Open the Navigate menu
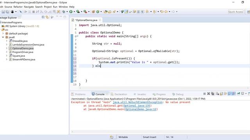 [29, 7]
